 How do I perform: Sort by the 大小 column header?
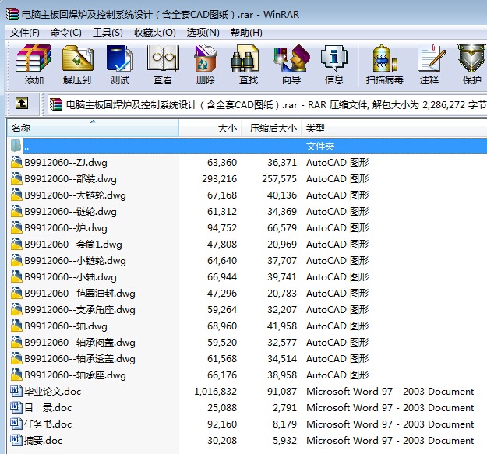tap(210, 128)
